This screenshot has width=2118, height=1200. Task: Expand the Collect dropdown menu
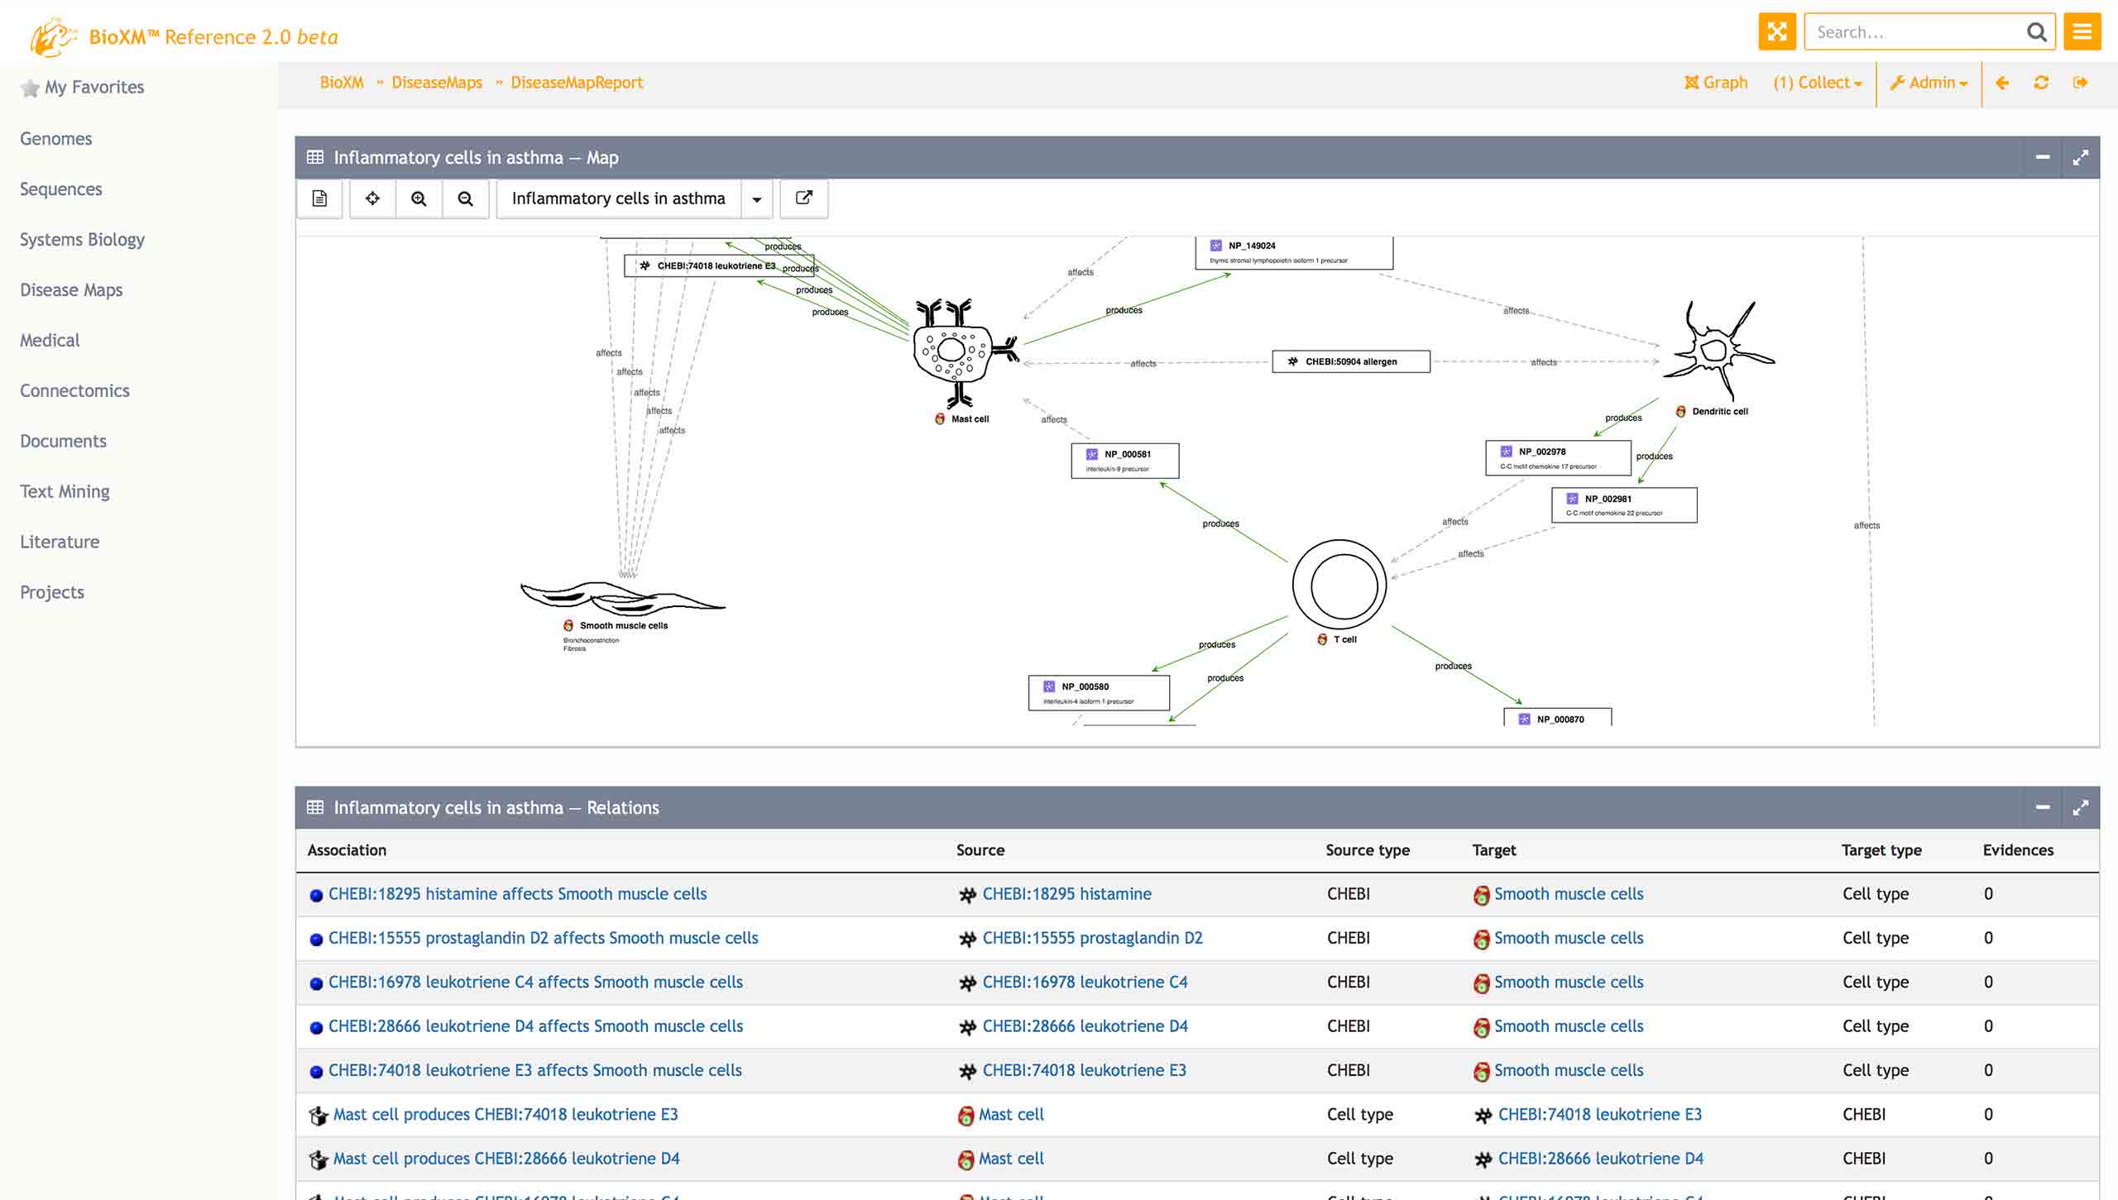point(1818,83)
